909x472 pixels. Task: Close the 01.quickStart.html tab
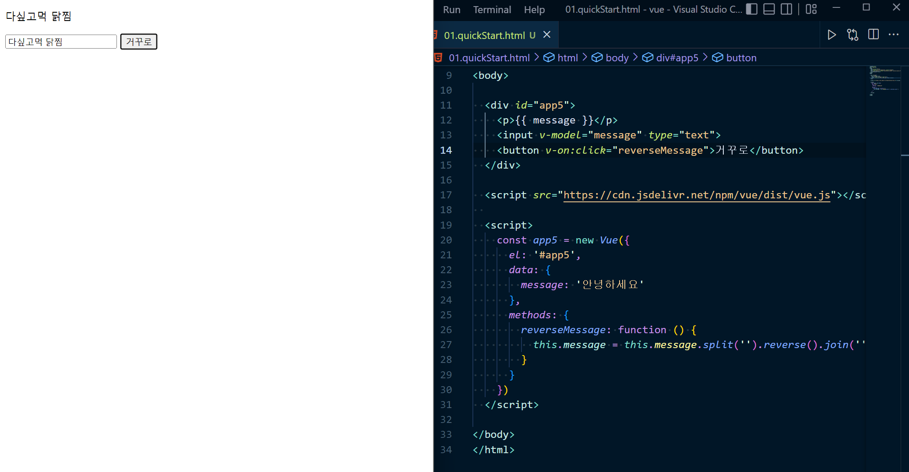547,35
